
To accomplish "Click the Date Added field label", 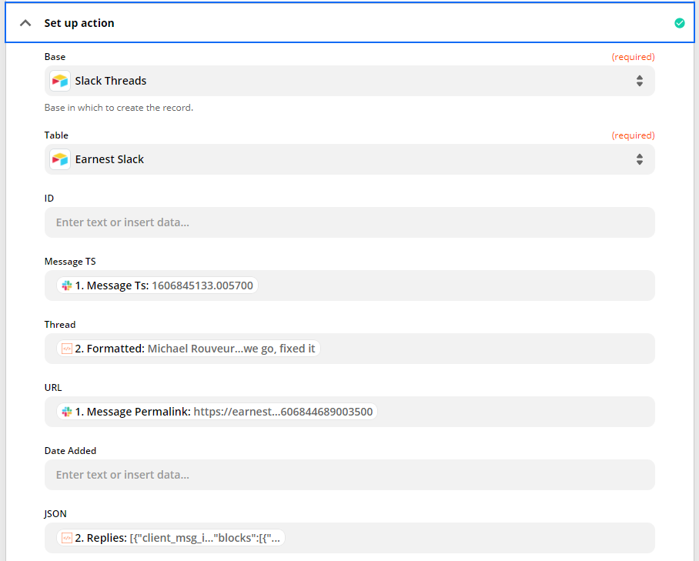I will (70, 451).
